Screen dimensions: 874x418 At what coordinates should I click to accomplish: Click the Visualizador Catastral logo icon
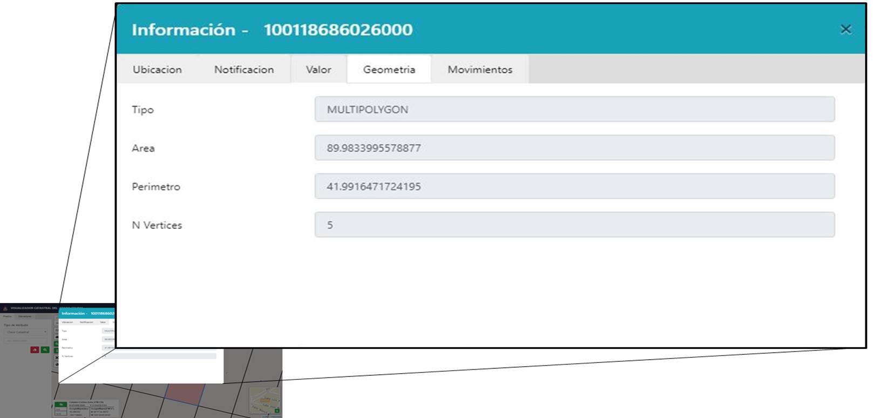coord(5,308)
